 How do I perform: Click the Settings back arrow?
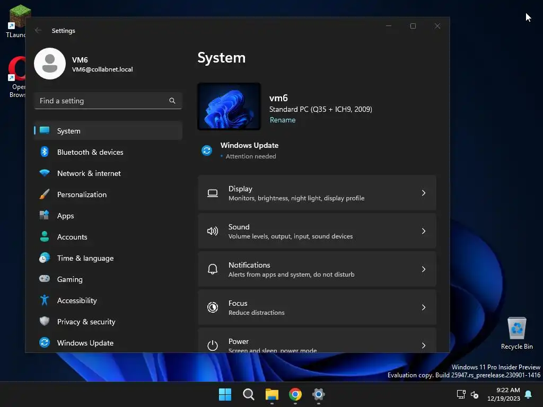pos(38,30)
